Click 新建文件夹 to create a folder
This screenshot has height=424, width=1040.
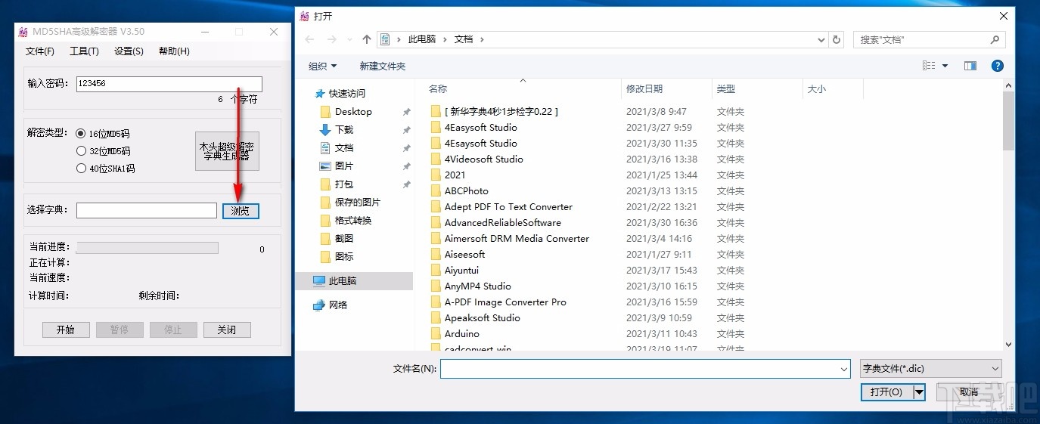click(383, 67)
